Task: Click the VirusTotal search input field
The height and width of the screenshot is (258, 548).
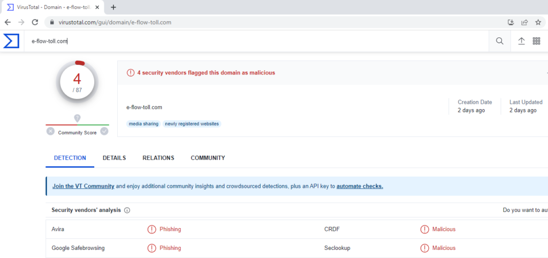Action: (256, 41)
